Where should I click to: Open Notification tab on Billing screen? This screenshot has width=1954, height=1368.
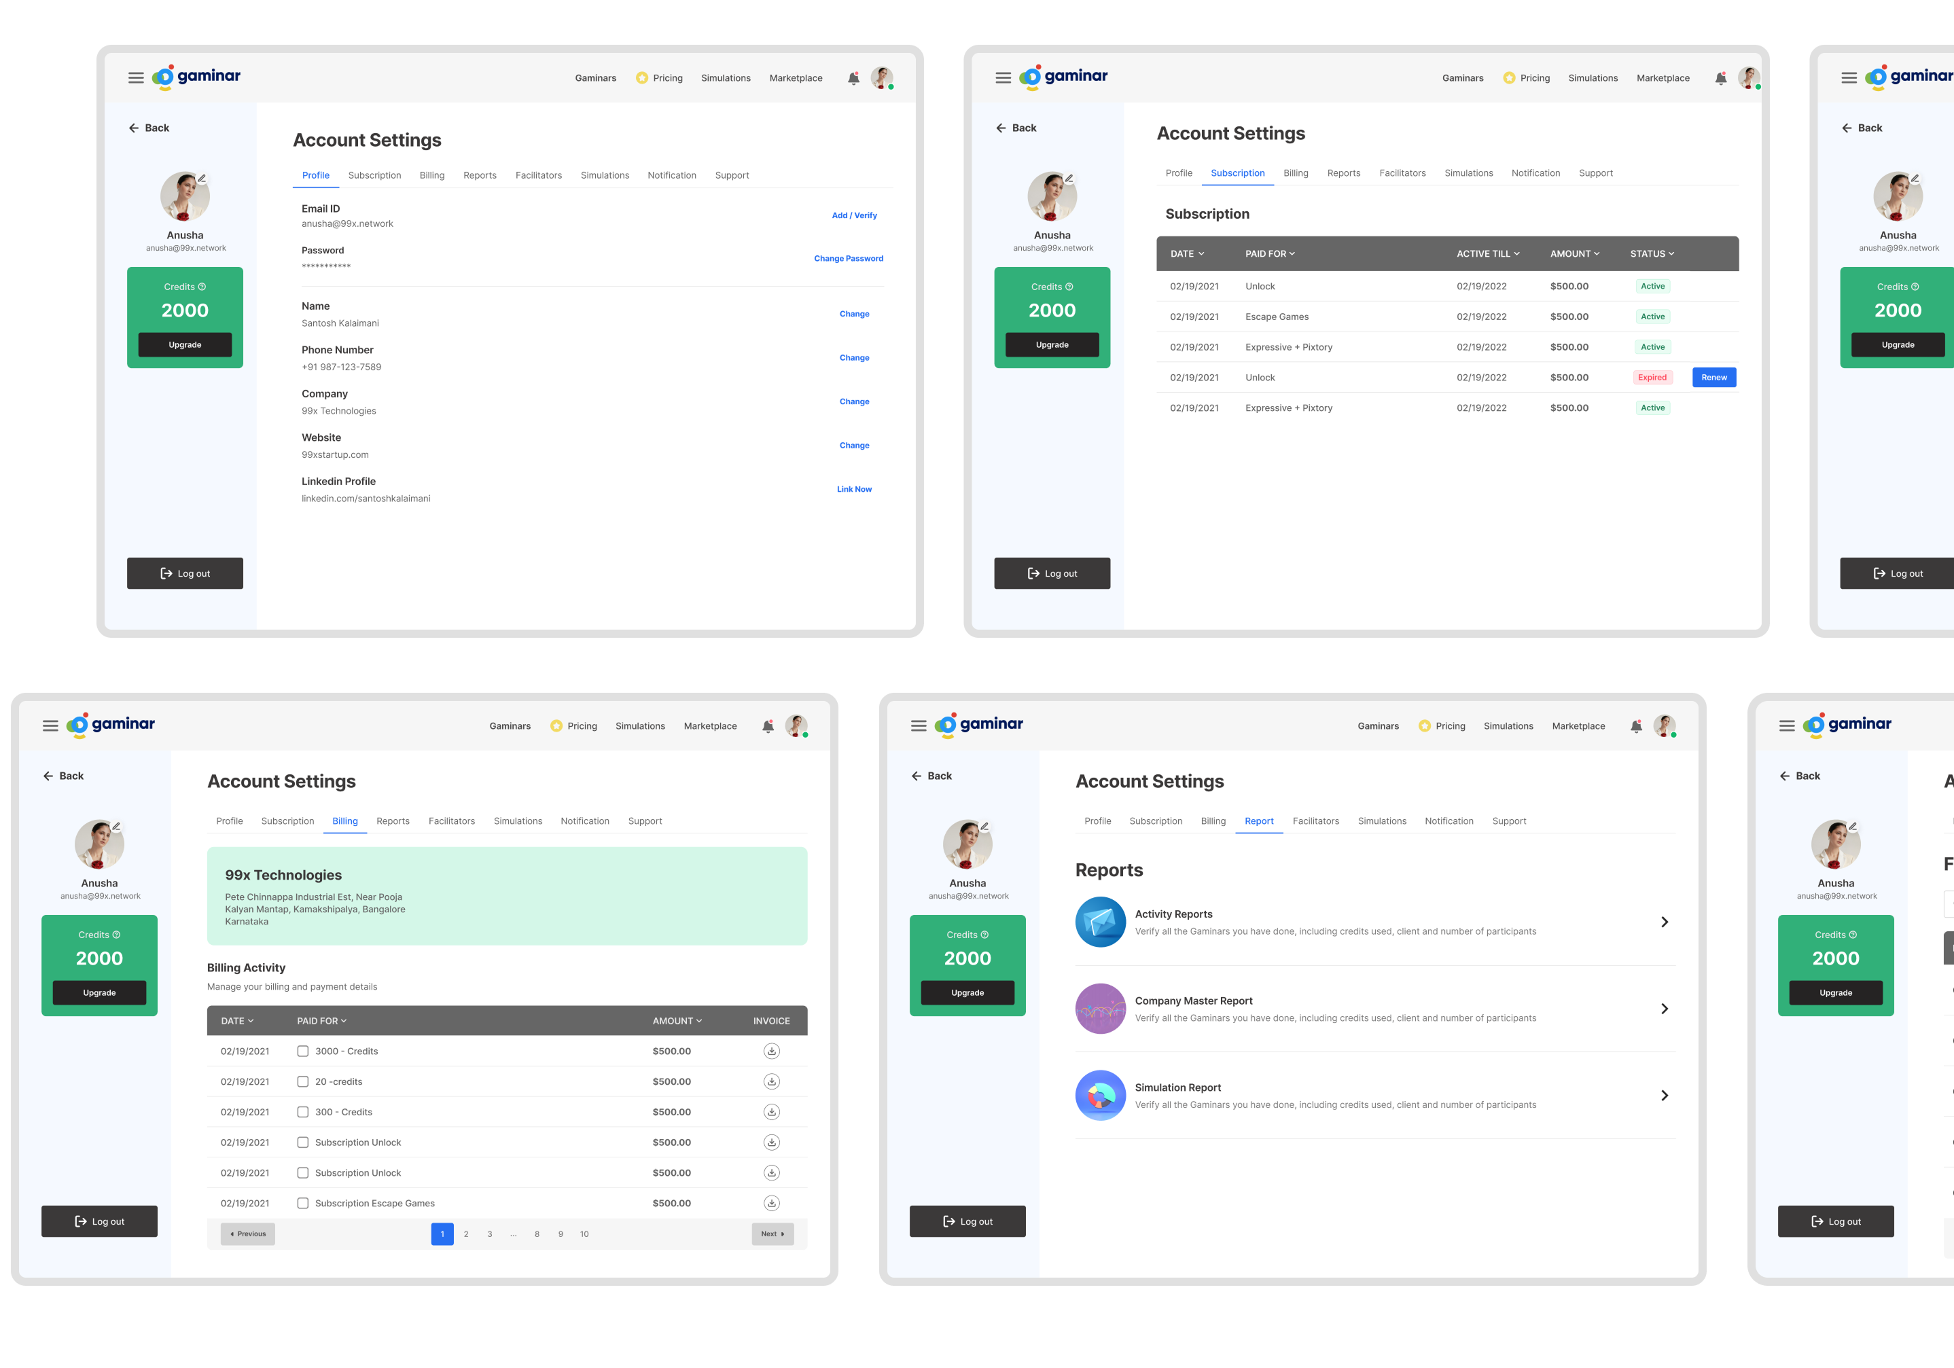click(585, 821)
